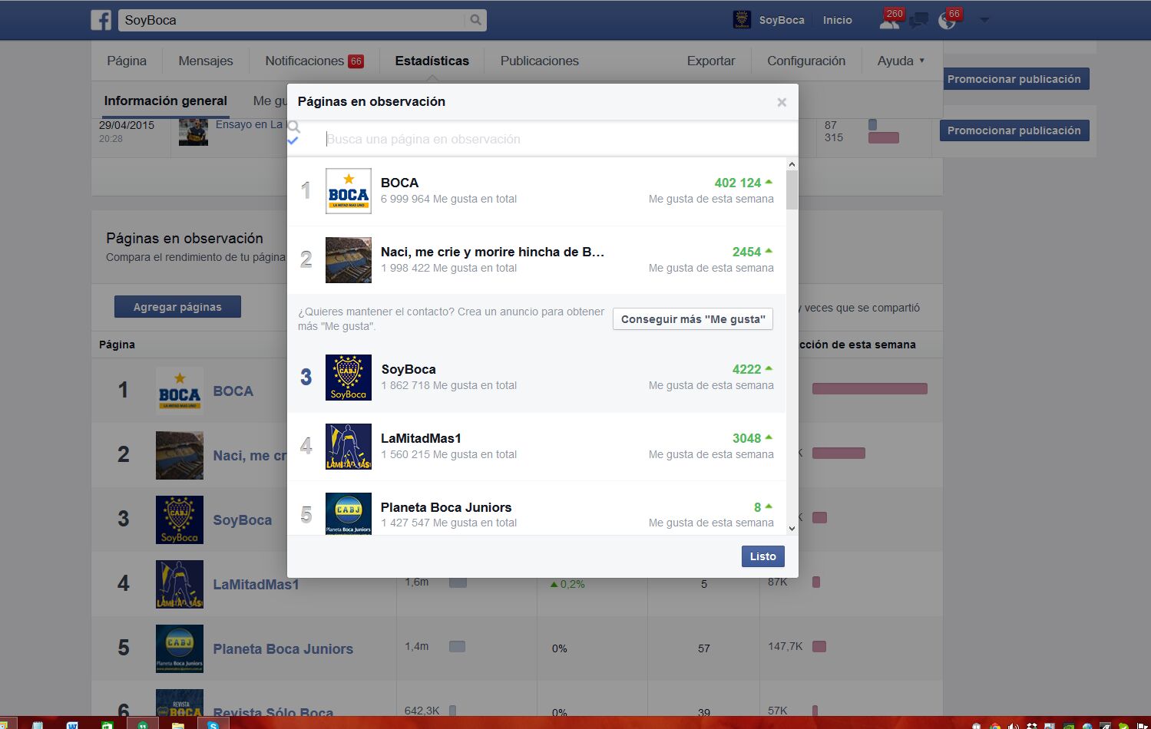Click the Skype icon in the taskbar
Screen dimensions: 1151x729
click(x=213, y=724)
